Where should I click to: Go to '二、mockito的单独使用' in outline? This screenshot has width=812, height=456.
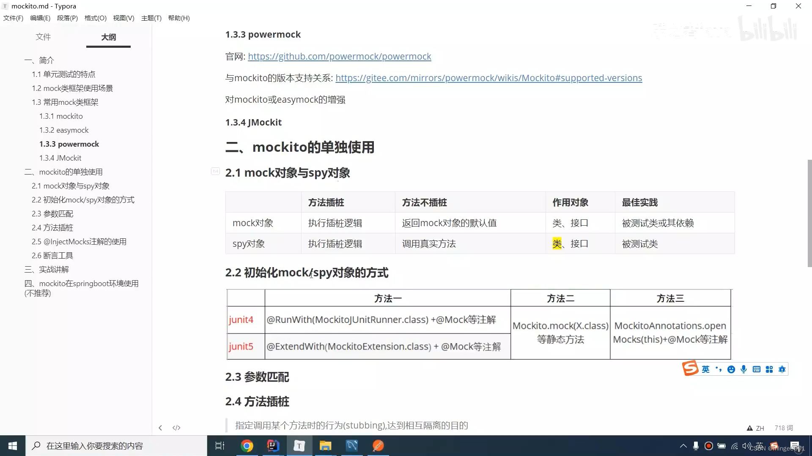(x=63, y=172)
